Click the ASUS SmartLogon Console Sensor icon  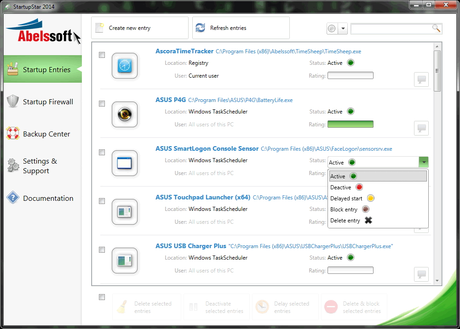point(125,163)
